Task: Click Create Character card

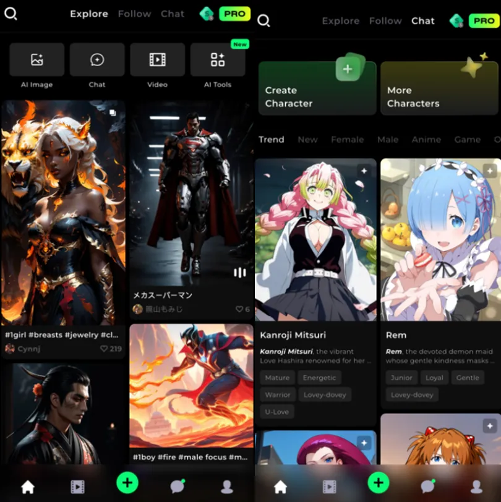Action: point(317,88)
